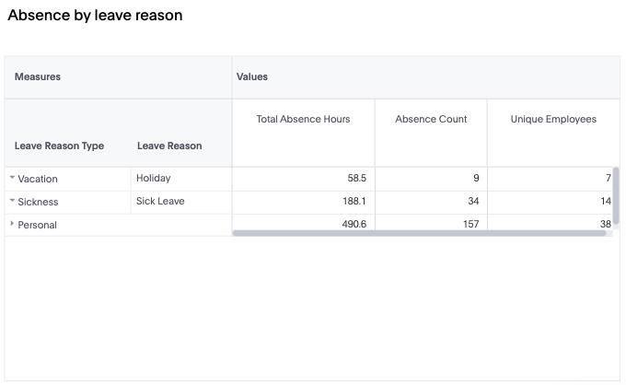Click the Total Absence Hours column header
This screenshot has height=385, width=626.
(303, 119)
